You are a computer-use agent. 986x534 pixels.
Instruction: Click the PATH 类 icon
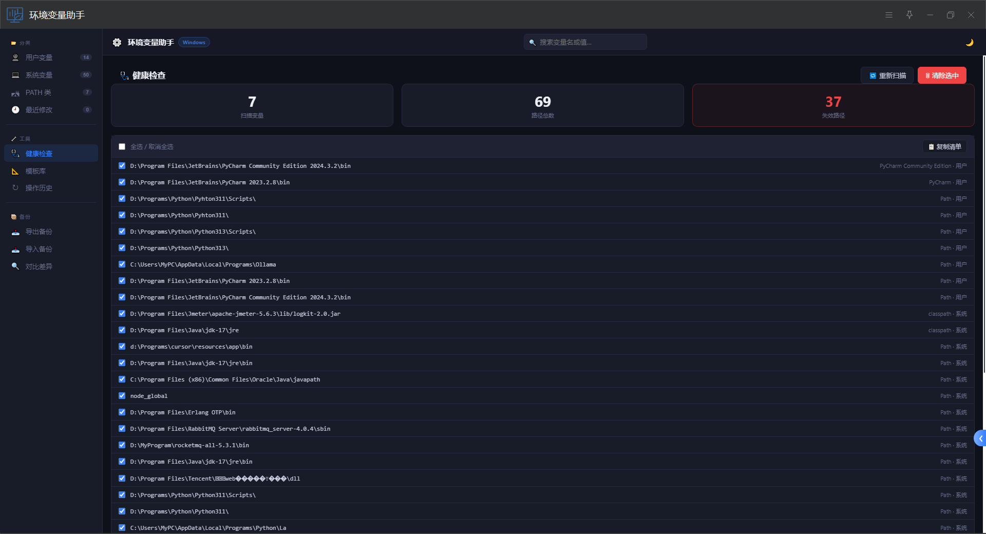pos(15,93)
